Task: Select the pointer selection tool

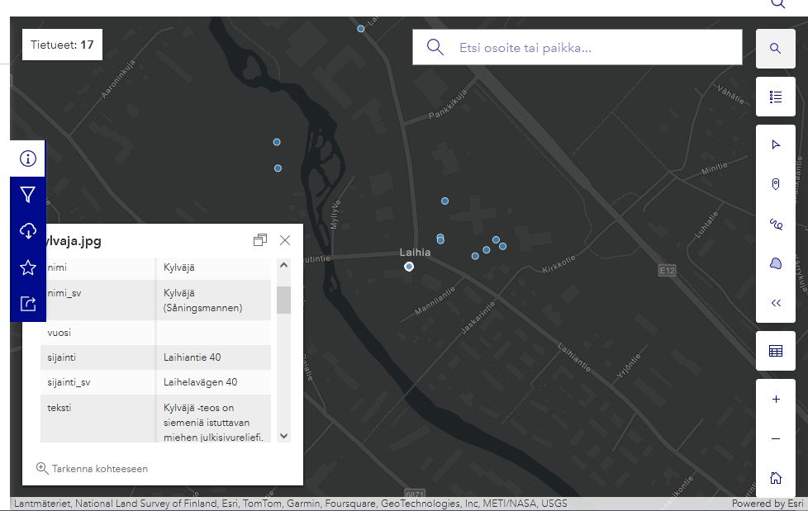Action: pos(775,144)
